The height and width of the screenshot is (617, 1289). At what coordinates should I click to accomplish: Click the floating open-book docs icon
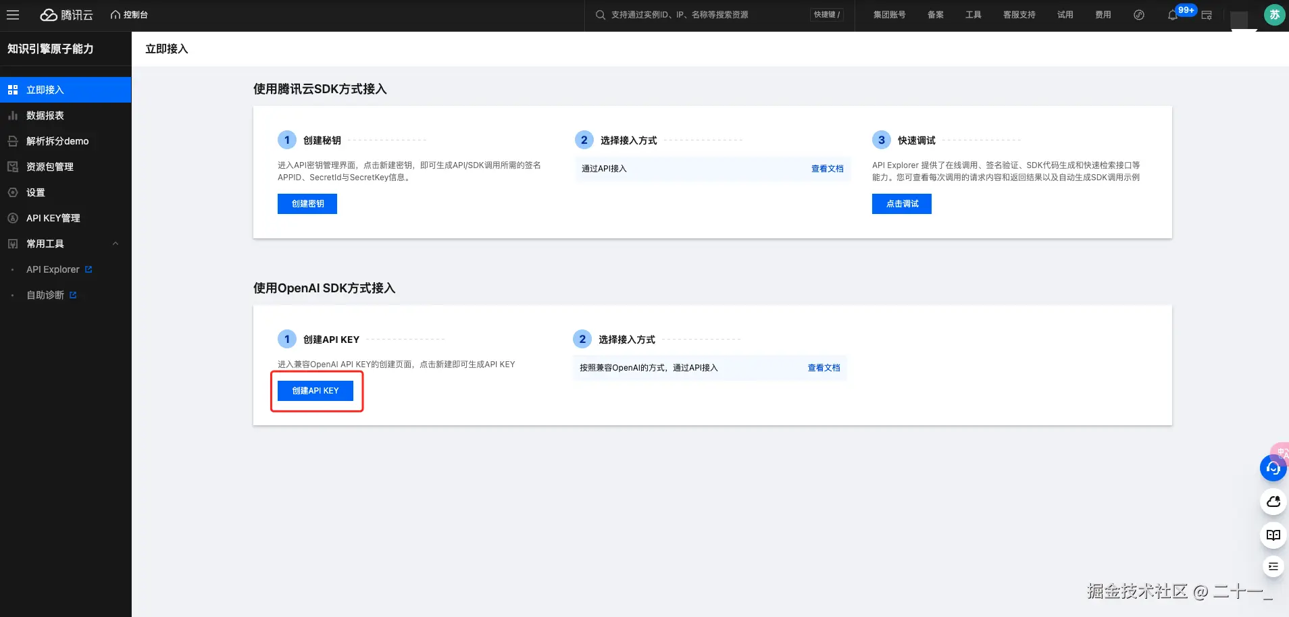(x=1273, y=535)
